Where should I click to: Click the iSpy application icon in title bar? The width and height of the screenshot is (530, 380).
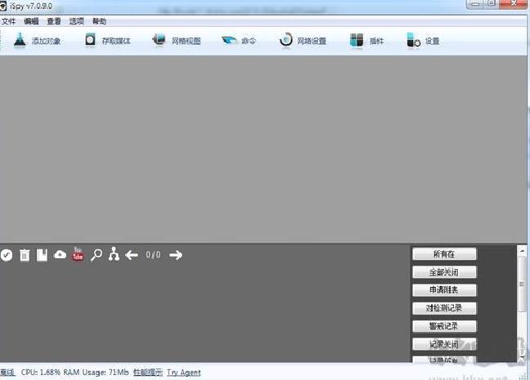point(3,6)
